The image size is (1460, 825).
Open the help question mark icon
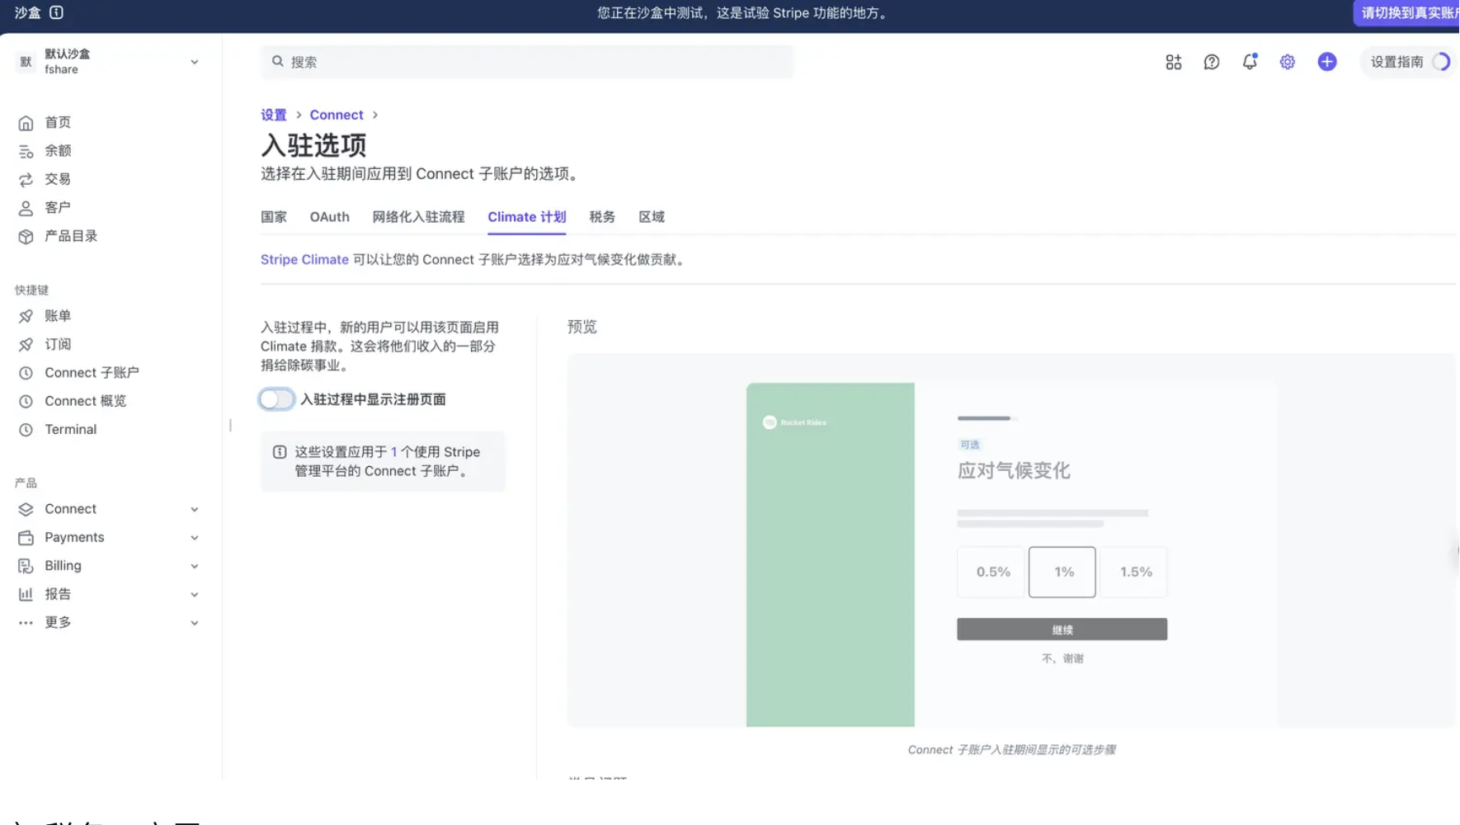(x=1211, y=62)
